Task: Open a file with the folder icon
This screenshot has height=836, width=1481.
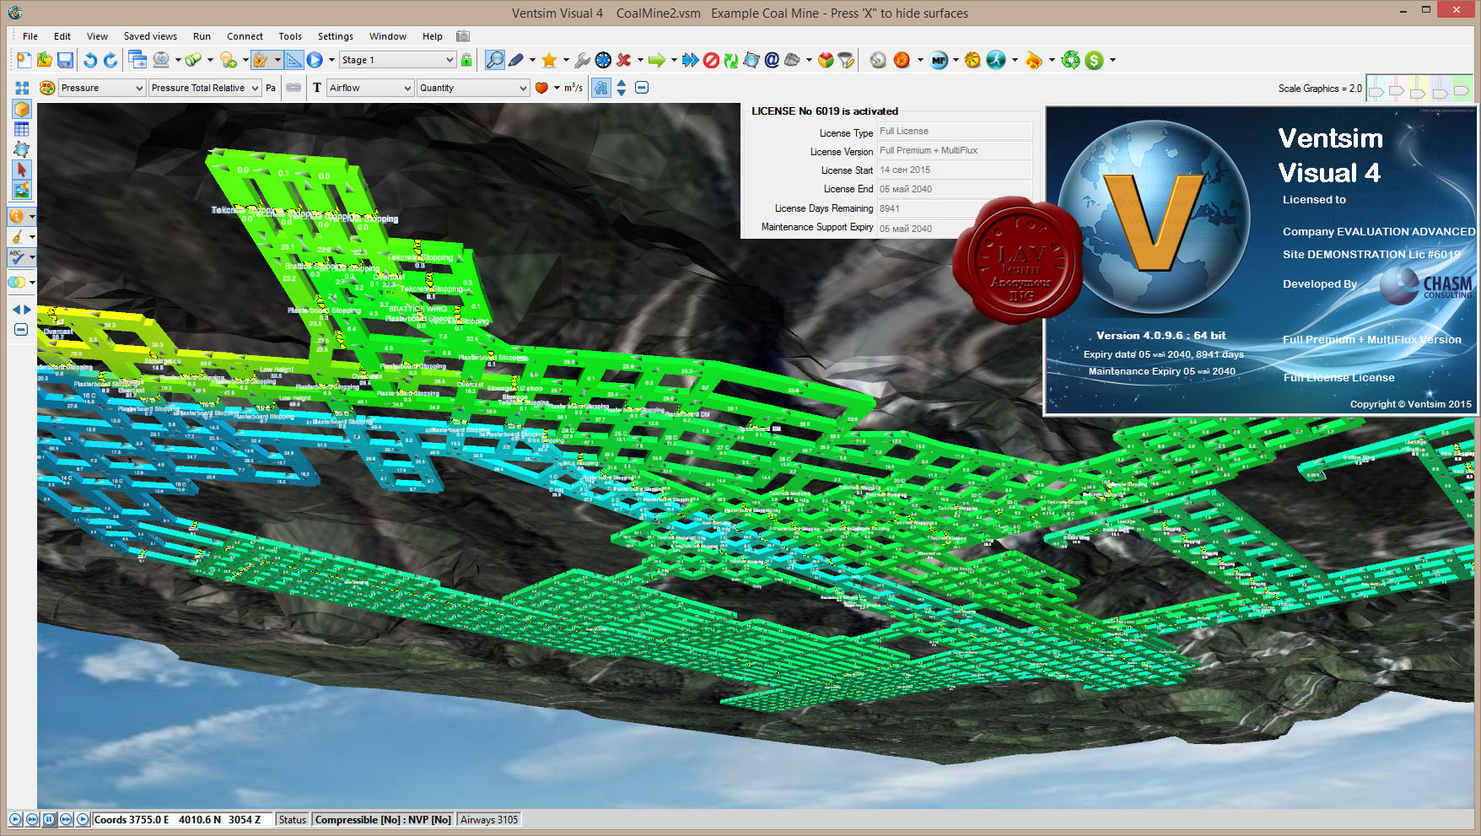Action: click(45, 60)
